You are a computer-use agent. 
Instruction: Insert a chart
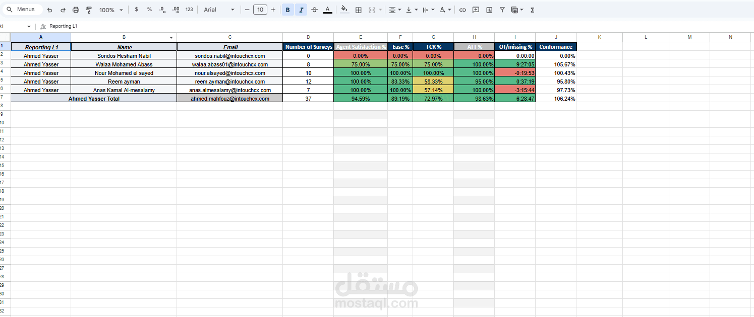click(x=489, y=10)
